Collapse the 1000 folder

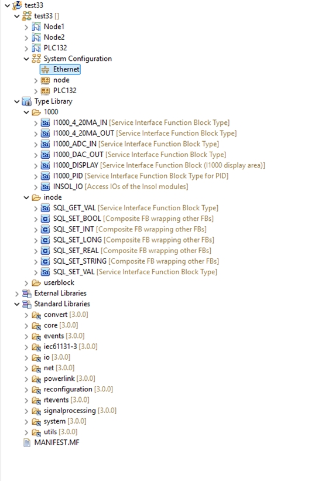tap(26, 112)
